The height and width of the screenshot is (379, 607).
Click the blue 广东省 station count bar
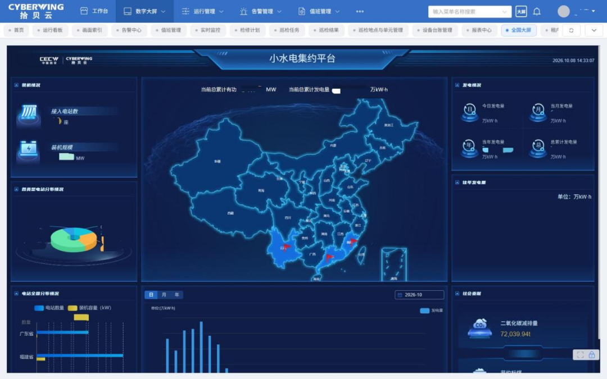point(63,332)
